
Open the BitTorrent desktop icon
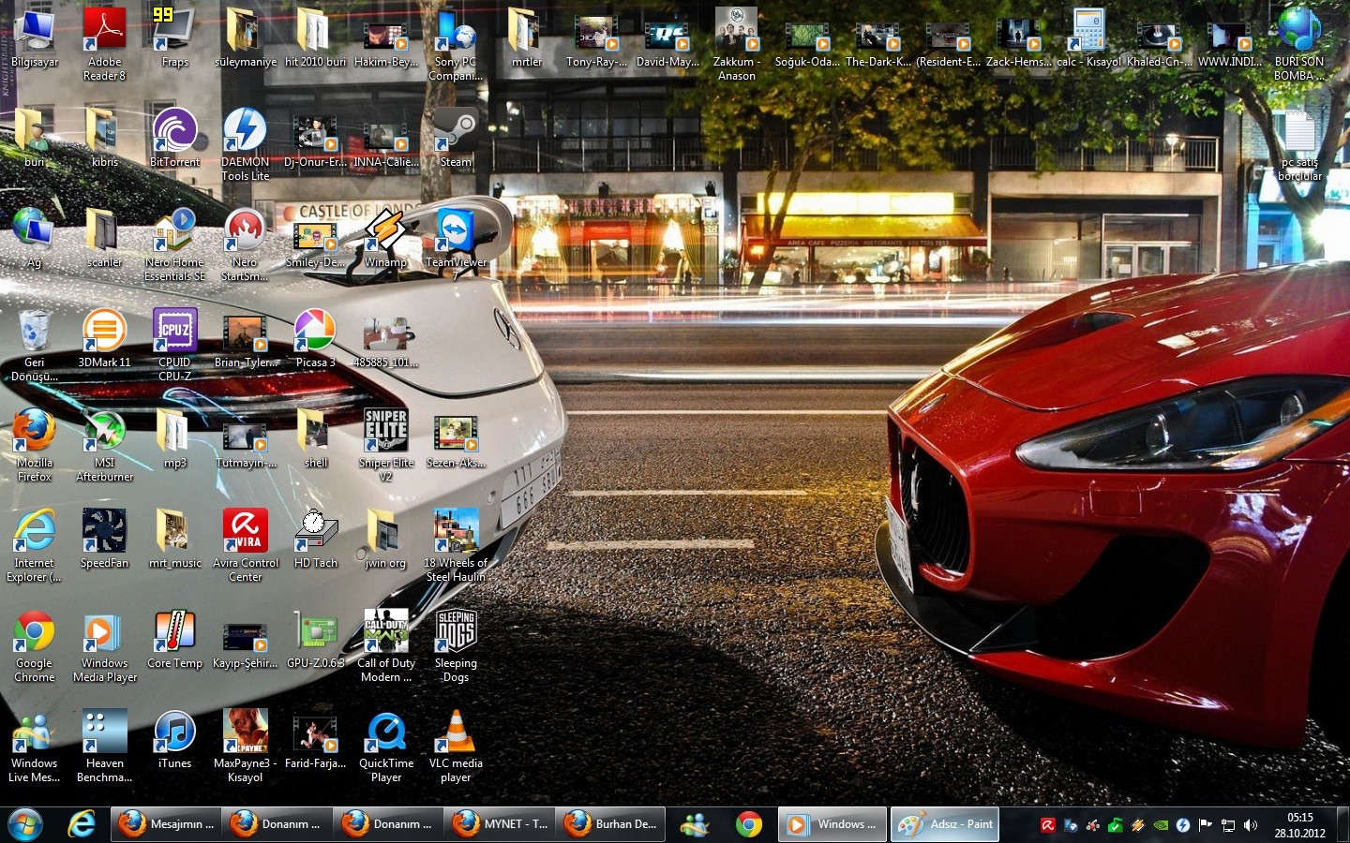click(174, 138)
